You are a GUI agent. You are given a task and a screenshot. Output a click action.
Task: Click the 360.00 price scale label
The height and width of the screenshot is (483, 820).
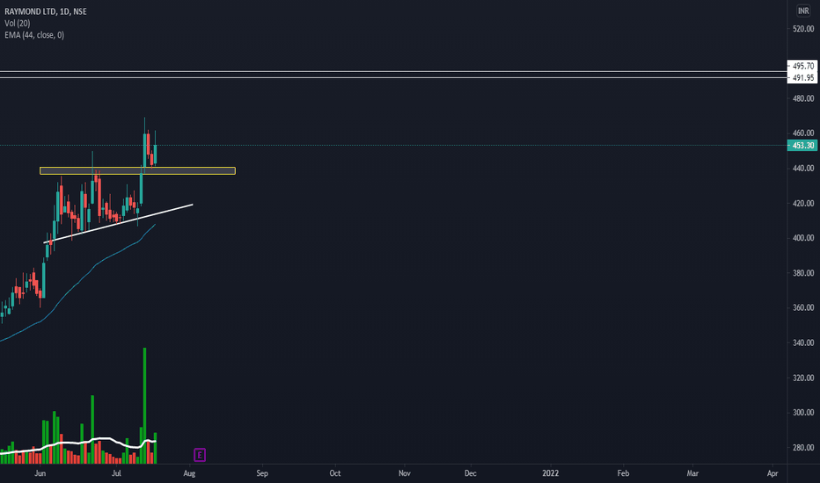point(803,307)
